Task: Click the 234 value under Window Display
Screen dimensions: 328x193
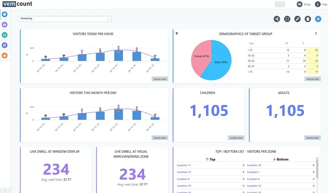Action: point(56,169)
